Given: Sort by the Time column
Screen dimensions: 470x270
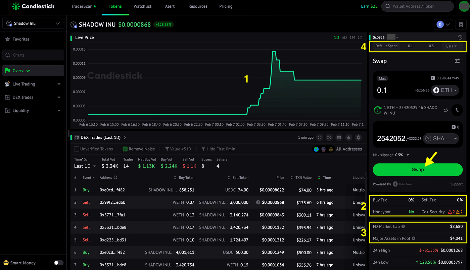Looking at the screenshot, I should pos(325,178).
